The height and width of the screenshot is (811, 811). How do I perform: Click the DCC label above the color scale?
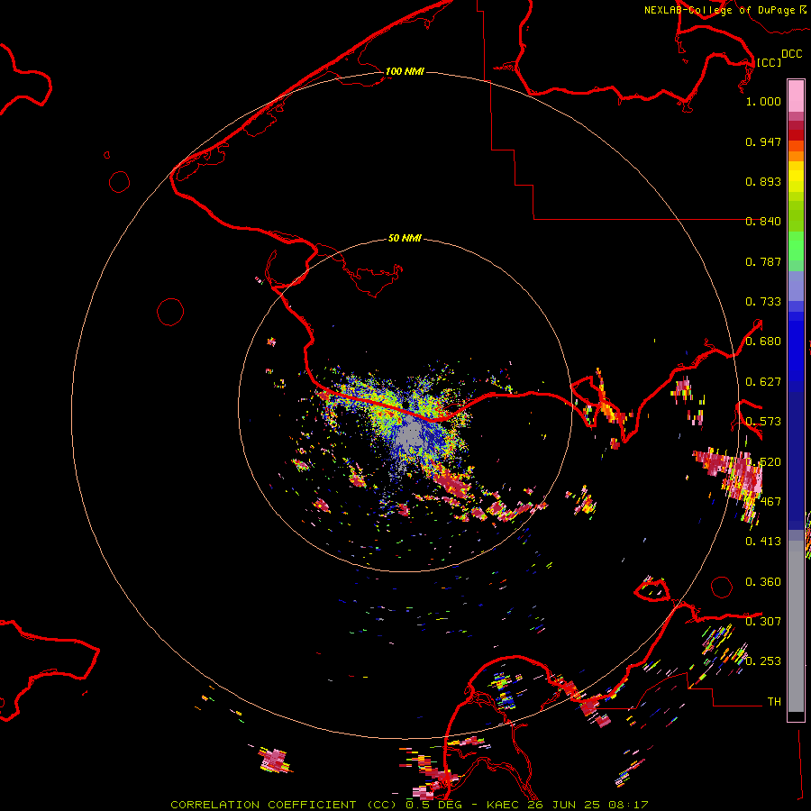791,54
